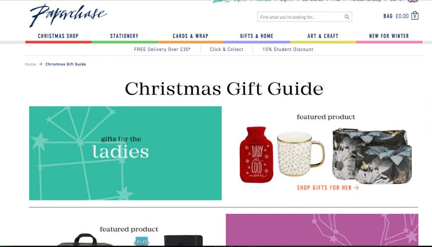This screenshot has width=432, height=247.
Task: Open the Art & Craft menu
Action: pyautogui.click(x=323, y=36)
